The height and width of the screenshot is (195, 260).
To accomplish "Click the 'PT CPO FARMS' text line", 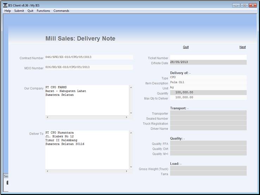I will pyautogui.click(x=56, y=87).
